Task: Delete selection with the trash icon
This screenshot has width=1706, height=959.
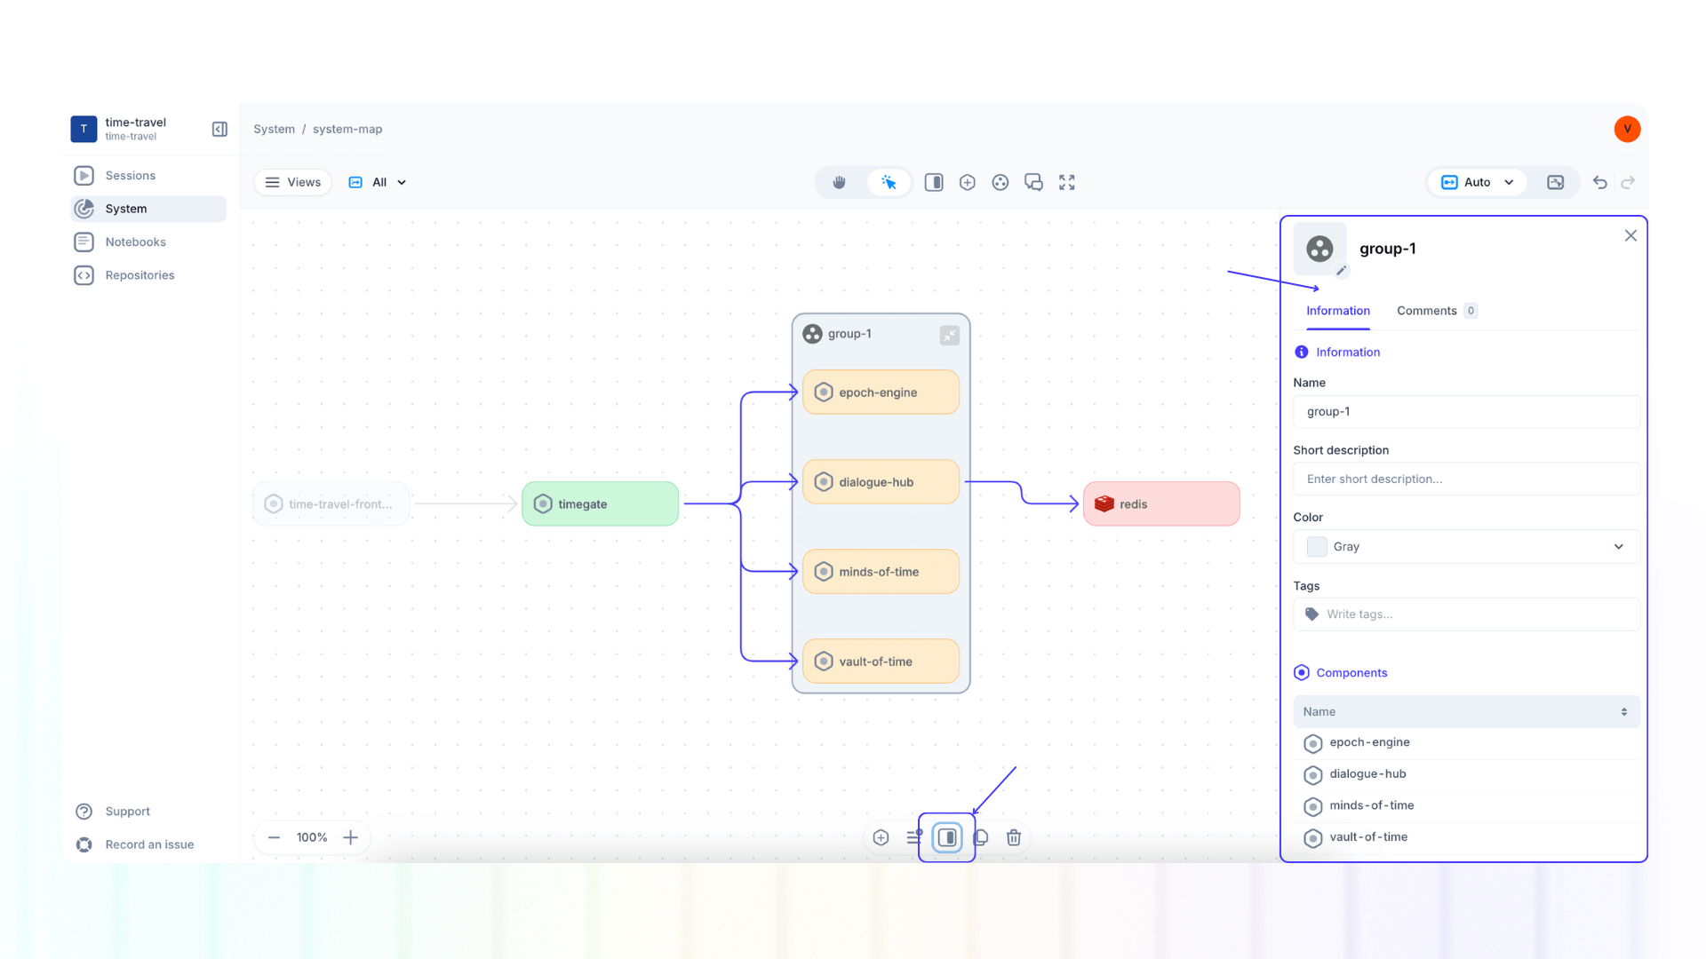Action: click(1014, 837)
